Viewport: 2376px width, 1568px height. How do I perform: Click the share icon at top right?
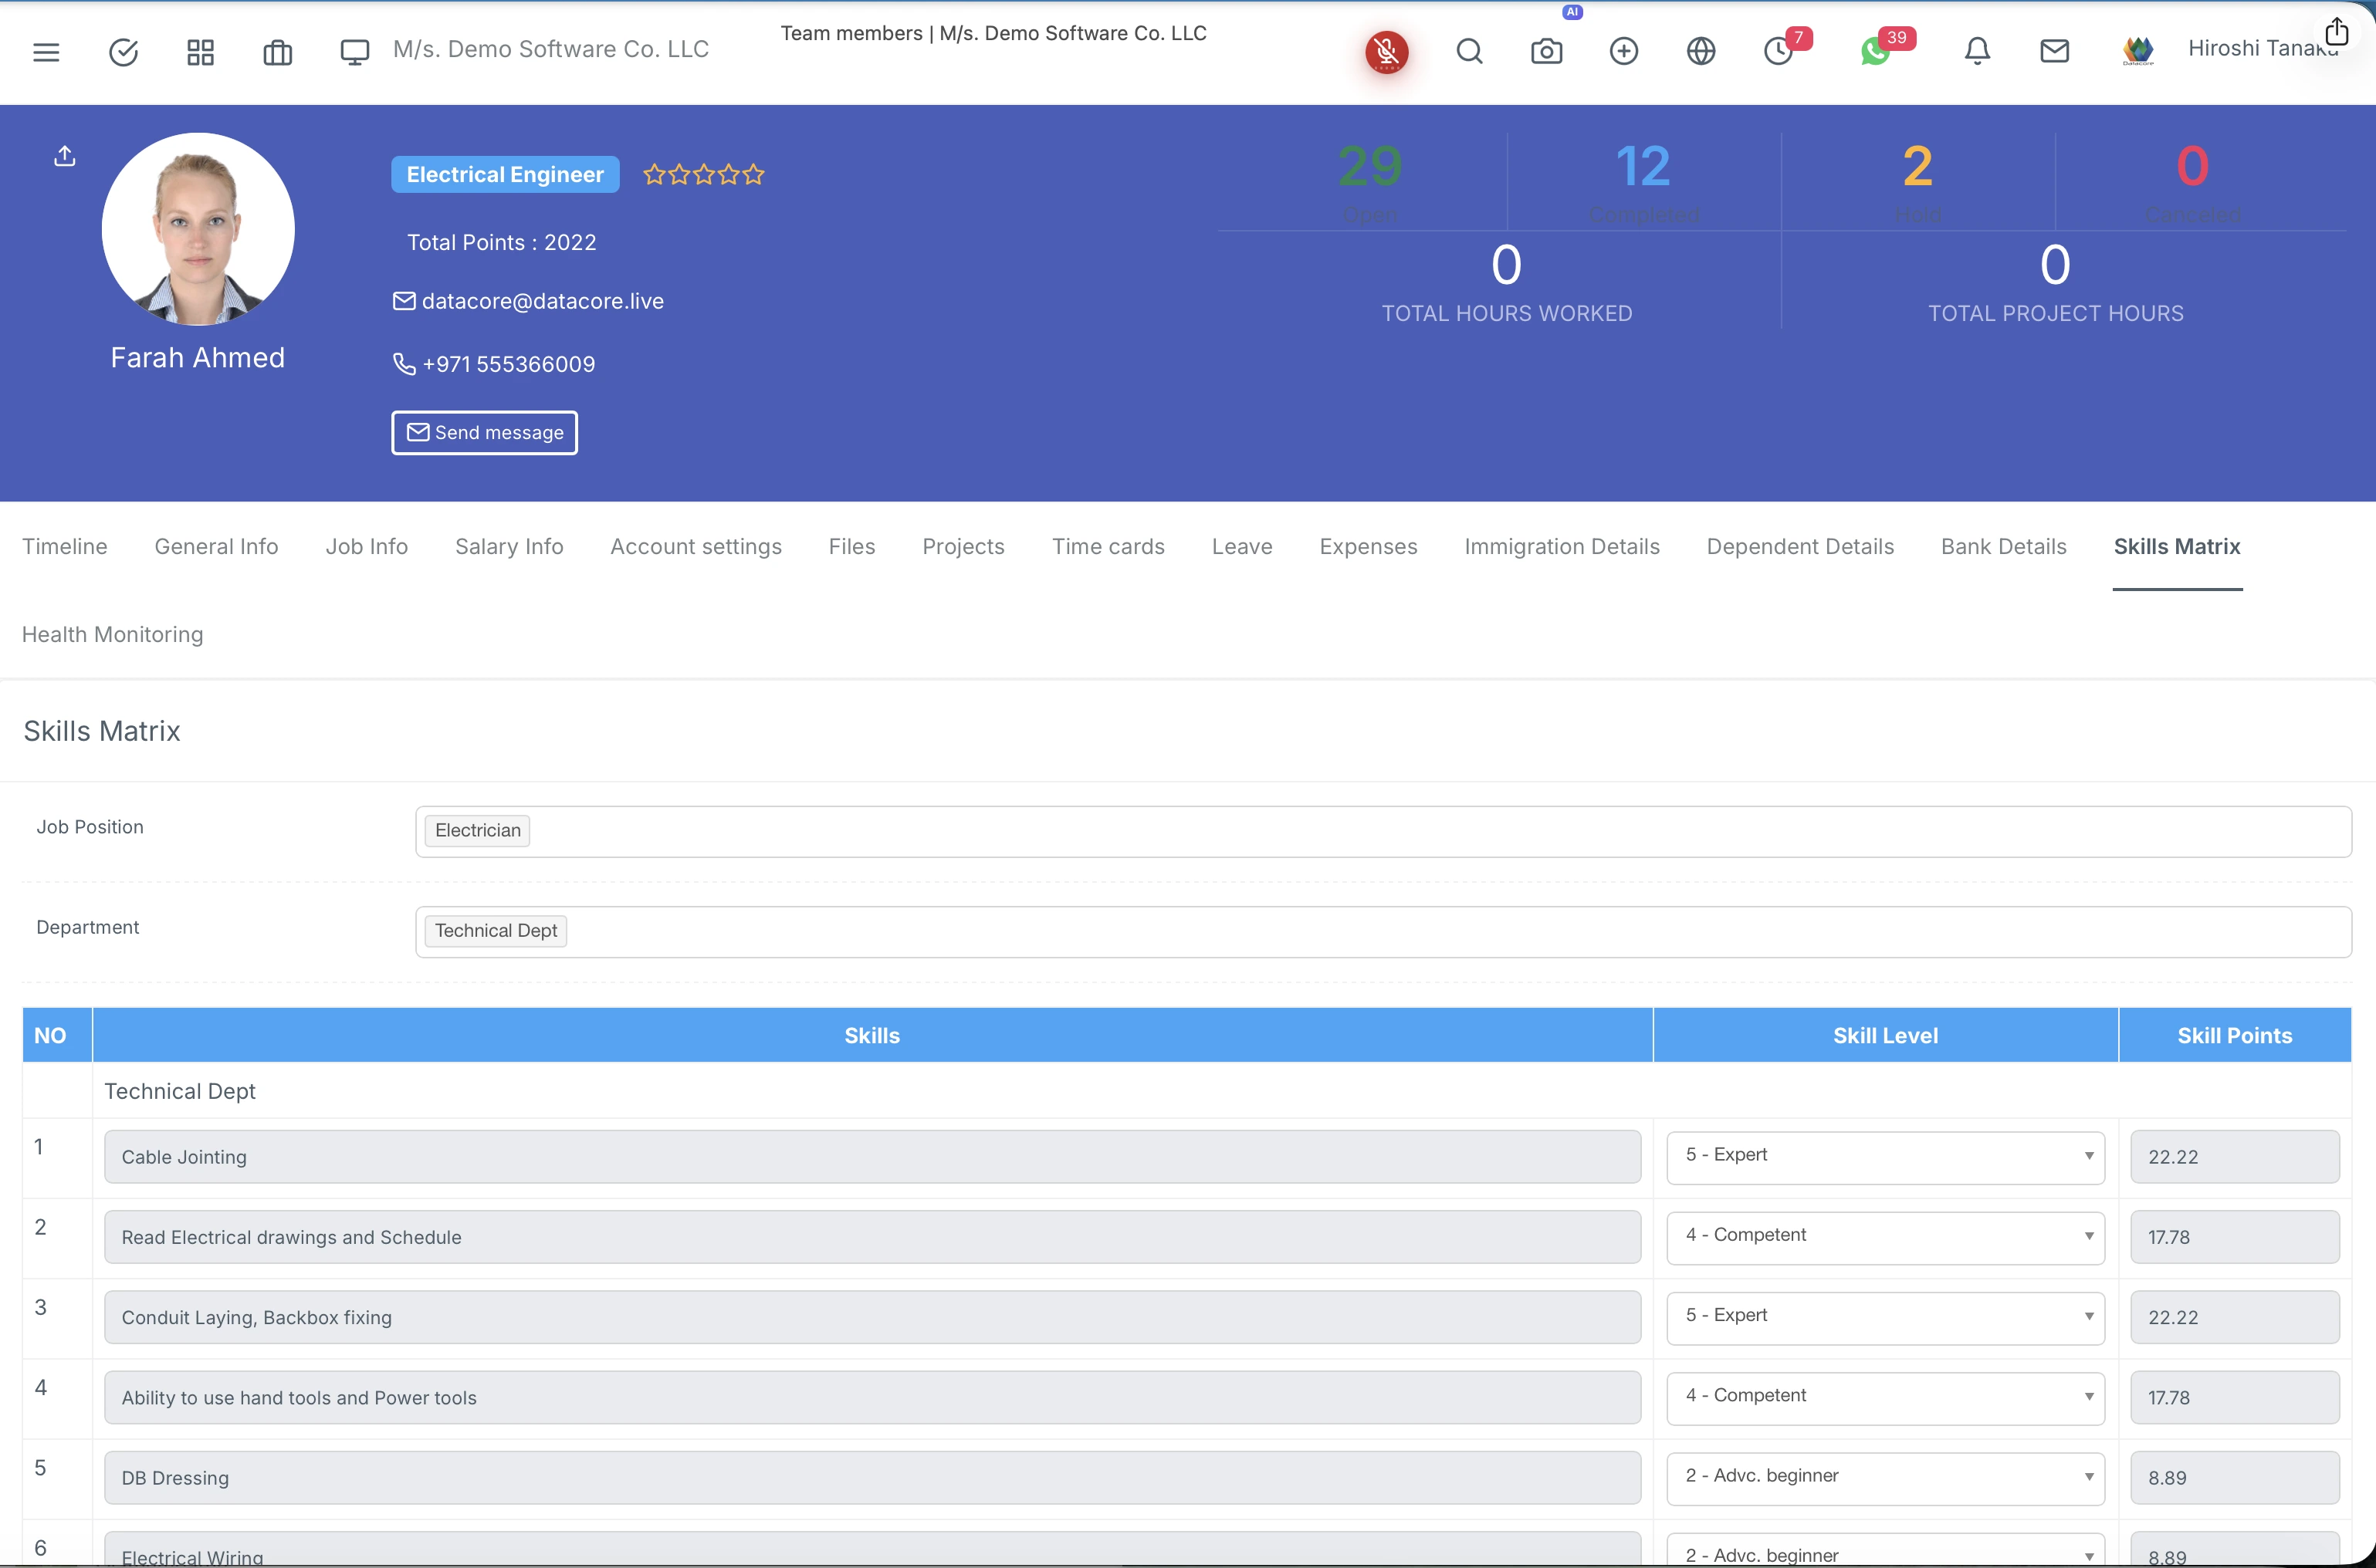pos(2336,32)
